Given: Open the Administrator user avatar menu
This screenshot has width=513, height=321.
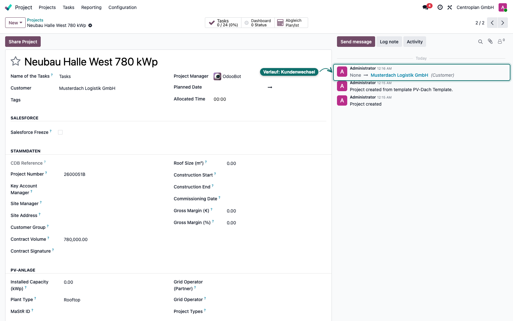Looking at the screenshot, I should [503, 7].
